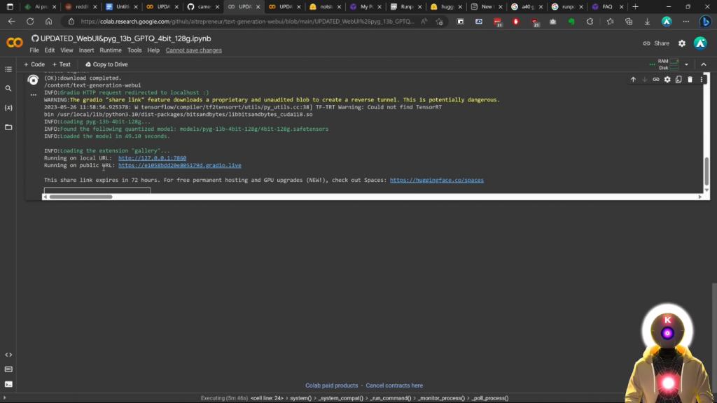This screenshot has width=717, height=403.
Task: Switch to the Runpod browser tab
Action: 406,7
